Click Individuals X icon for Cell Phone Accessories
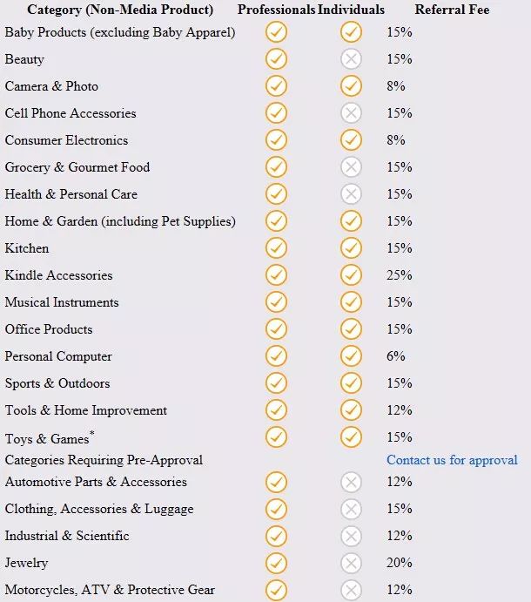The width and height of the screenshot is (531, 602). [351, 113]
